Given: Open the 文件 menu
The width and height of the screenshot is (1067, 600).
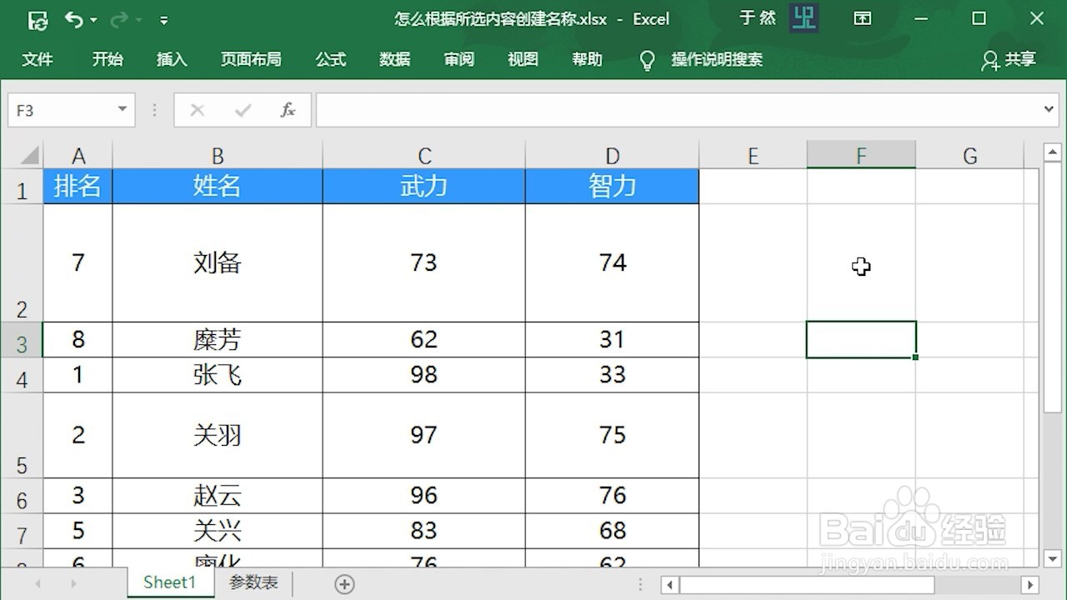Looking at the screenshot, I should point(38,59).
